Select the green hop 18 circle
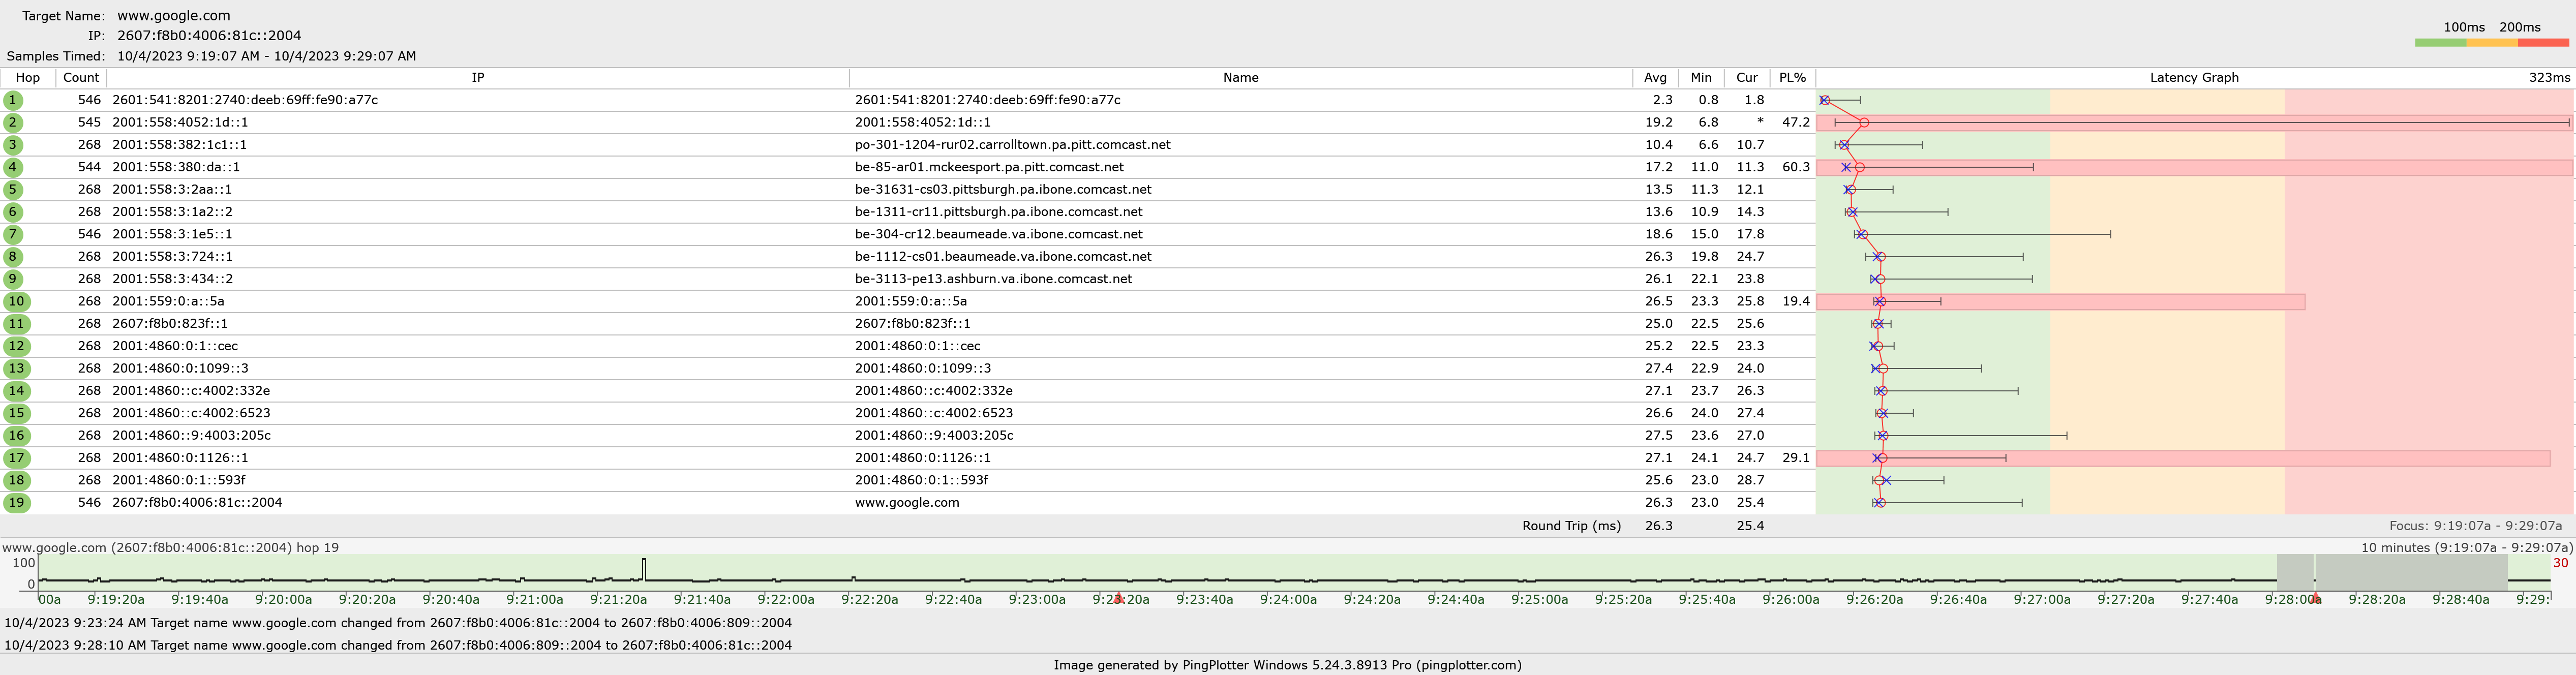2576x675 pixels. (x=16, y=480)
